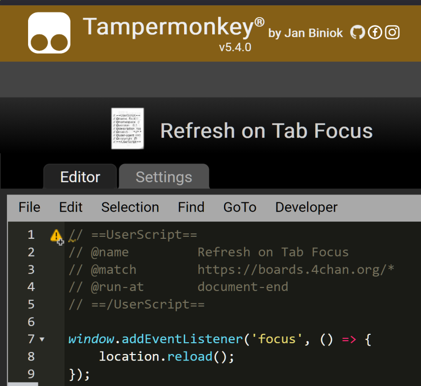This screenshot has width=421, height=386.
Task: Click the 'https://boards.4chan.org/*' match value
Action: [295, 269]
